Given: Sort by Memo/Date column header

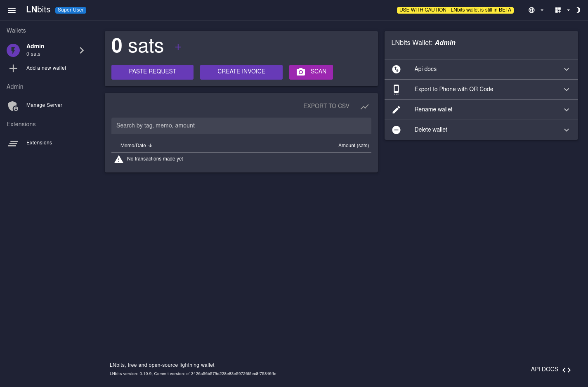Looking at the screenshot, I should click(137, 146).
